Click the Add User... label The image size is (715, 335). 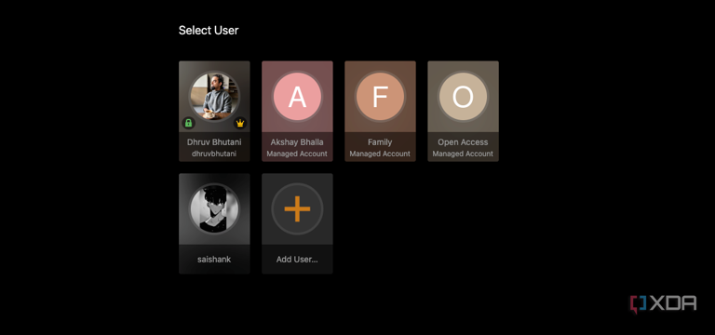pos(297,260)
